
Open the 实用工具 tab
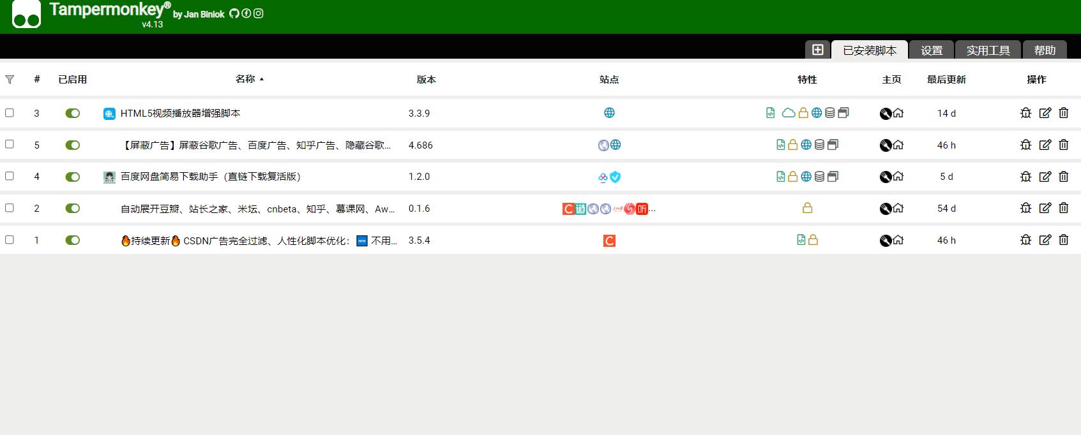point(988,50)
